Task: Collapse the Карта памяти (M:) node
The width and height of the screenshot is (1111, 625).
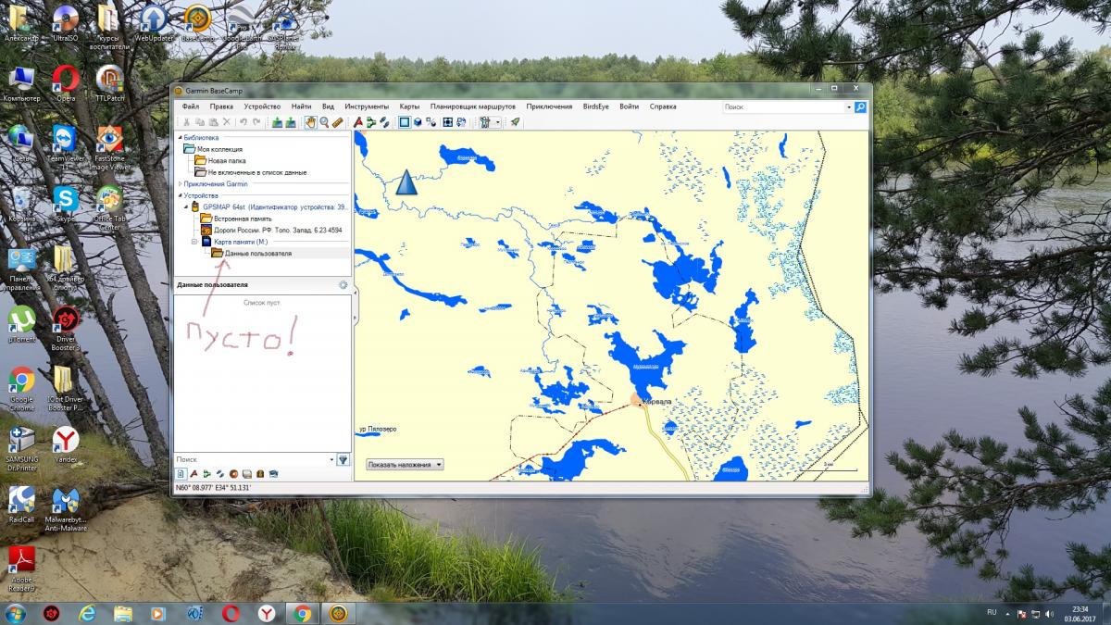Action: tap(194, 242)
